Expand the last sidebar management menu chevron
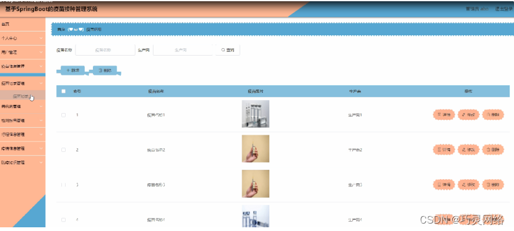 coord(41,162)
